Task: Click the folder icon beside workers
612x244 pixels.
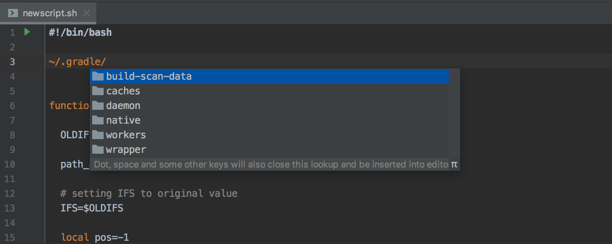Action: coord(98,135)
